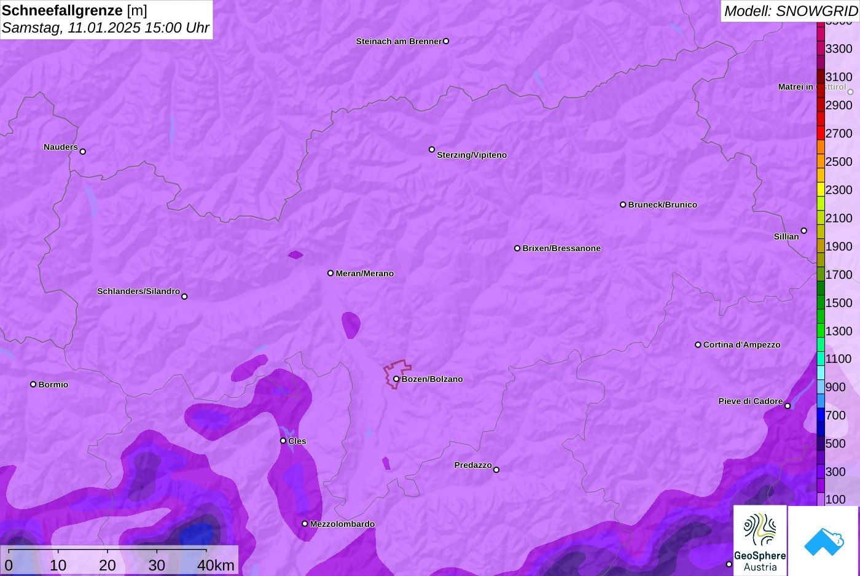Click the orange legend swatch beside 2500
860x576 pixels.
[x=821, y=162]
